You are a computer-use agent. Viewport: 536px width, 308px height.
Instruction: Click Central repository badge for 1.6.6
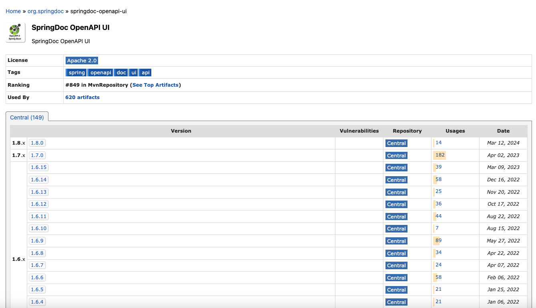coord(396,278)
